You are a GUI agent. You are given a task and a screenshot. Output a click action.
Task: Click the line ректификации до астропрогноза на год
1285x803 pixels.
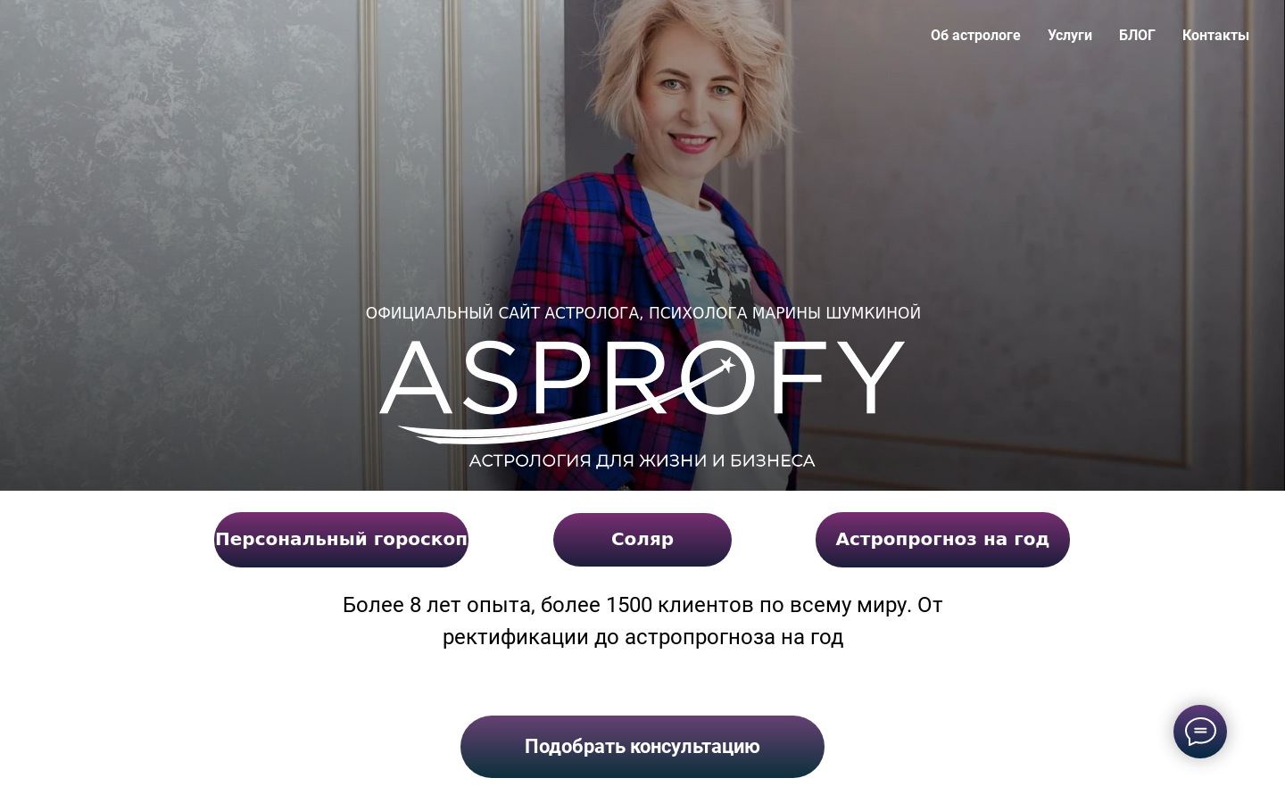point(642,637)
